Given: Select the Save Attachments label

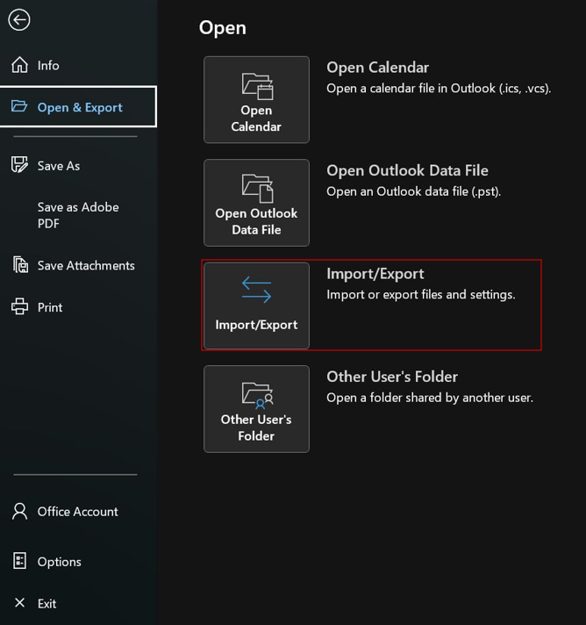Looking at the screenshot, I should [86, 265].
